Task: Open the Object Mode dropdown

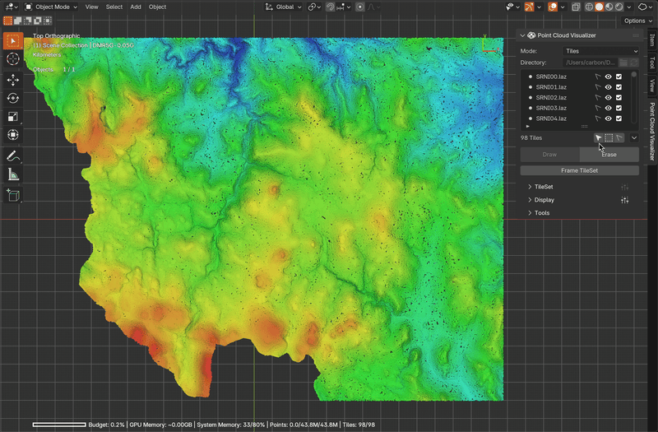Action: pos(51,7)
